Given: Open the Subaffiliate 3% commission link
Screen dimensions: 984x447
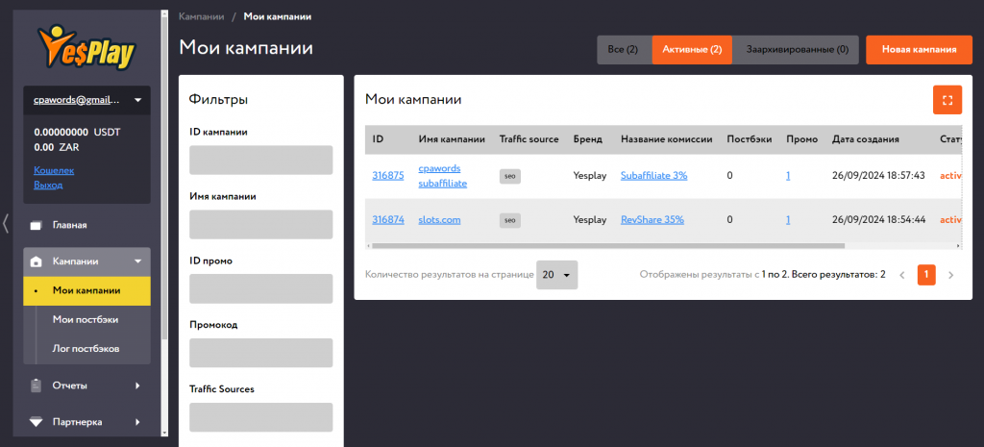Looking at the screenshot, I should coord(653,176).
